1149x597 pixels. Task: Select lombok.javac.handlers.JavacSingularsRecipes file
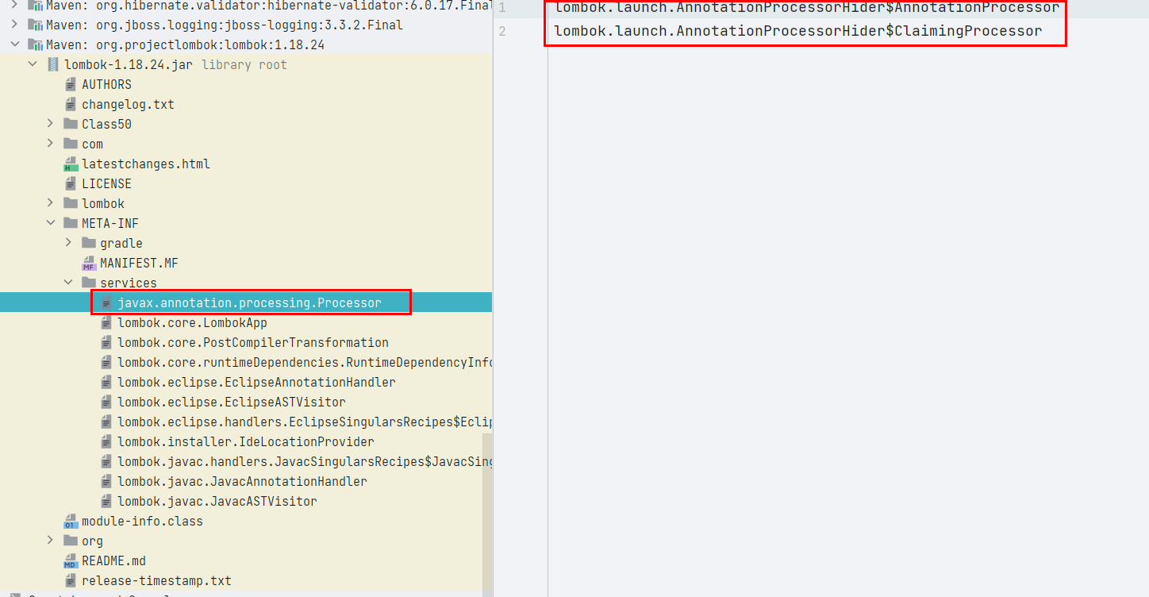click(x=305, y=461)
